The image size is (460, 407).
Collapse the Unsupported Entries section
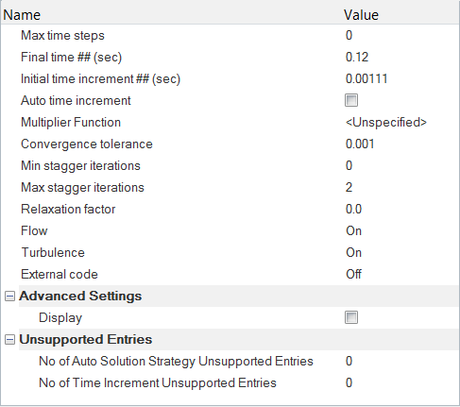[x=9, y=339]
